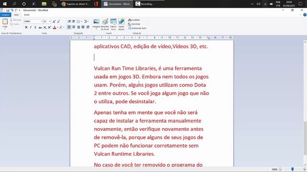Select align text right
This screenshot has height=172, width=307.
[78, 27]
